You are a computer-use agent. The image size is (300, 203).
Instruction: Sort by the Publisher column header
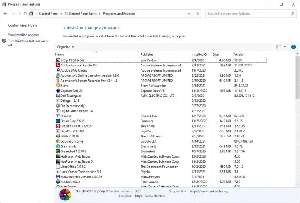tap(165, 54)
